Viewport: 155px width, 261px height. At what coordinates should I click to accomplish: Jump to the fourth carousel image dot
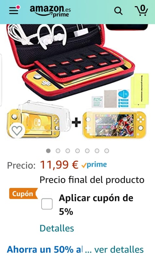[77, 151]
